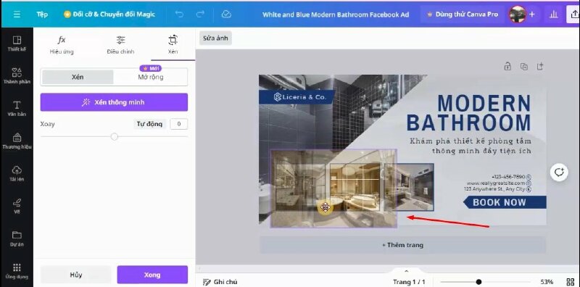
Task: Open Vẽ draw panel
Action: point(17,206)
